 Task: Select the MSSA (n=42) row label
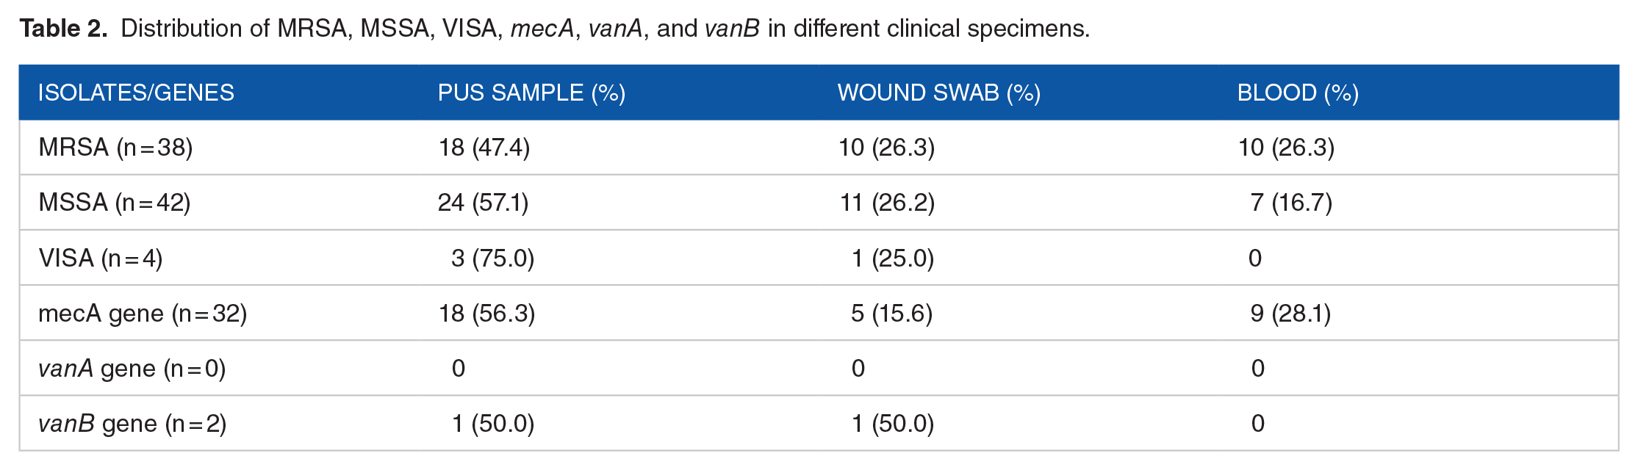[115, 203]
